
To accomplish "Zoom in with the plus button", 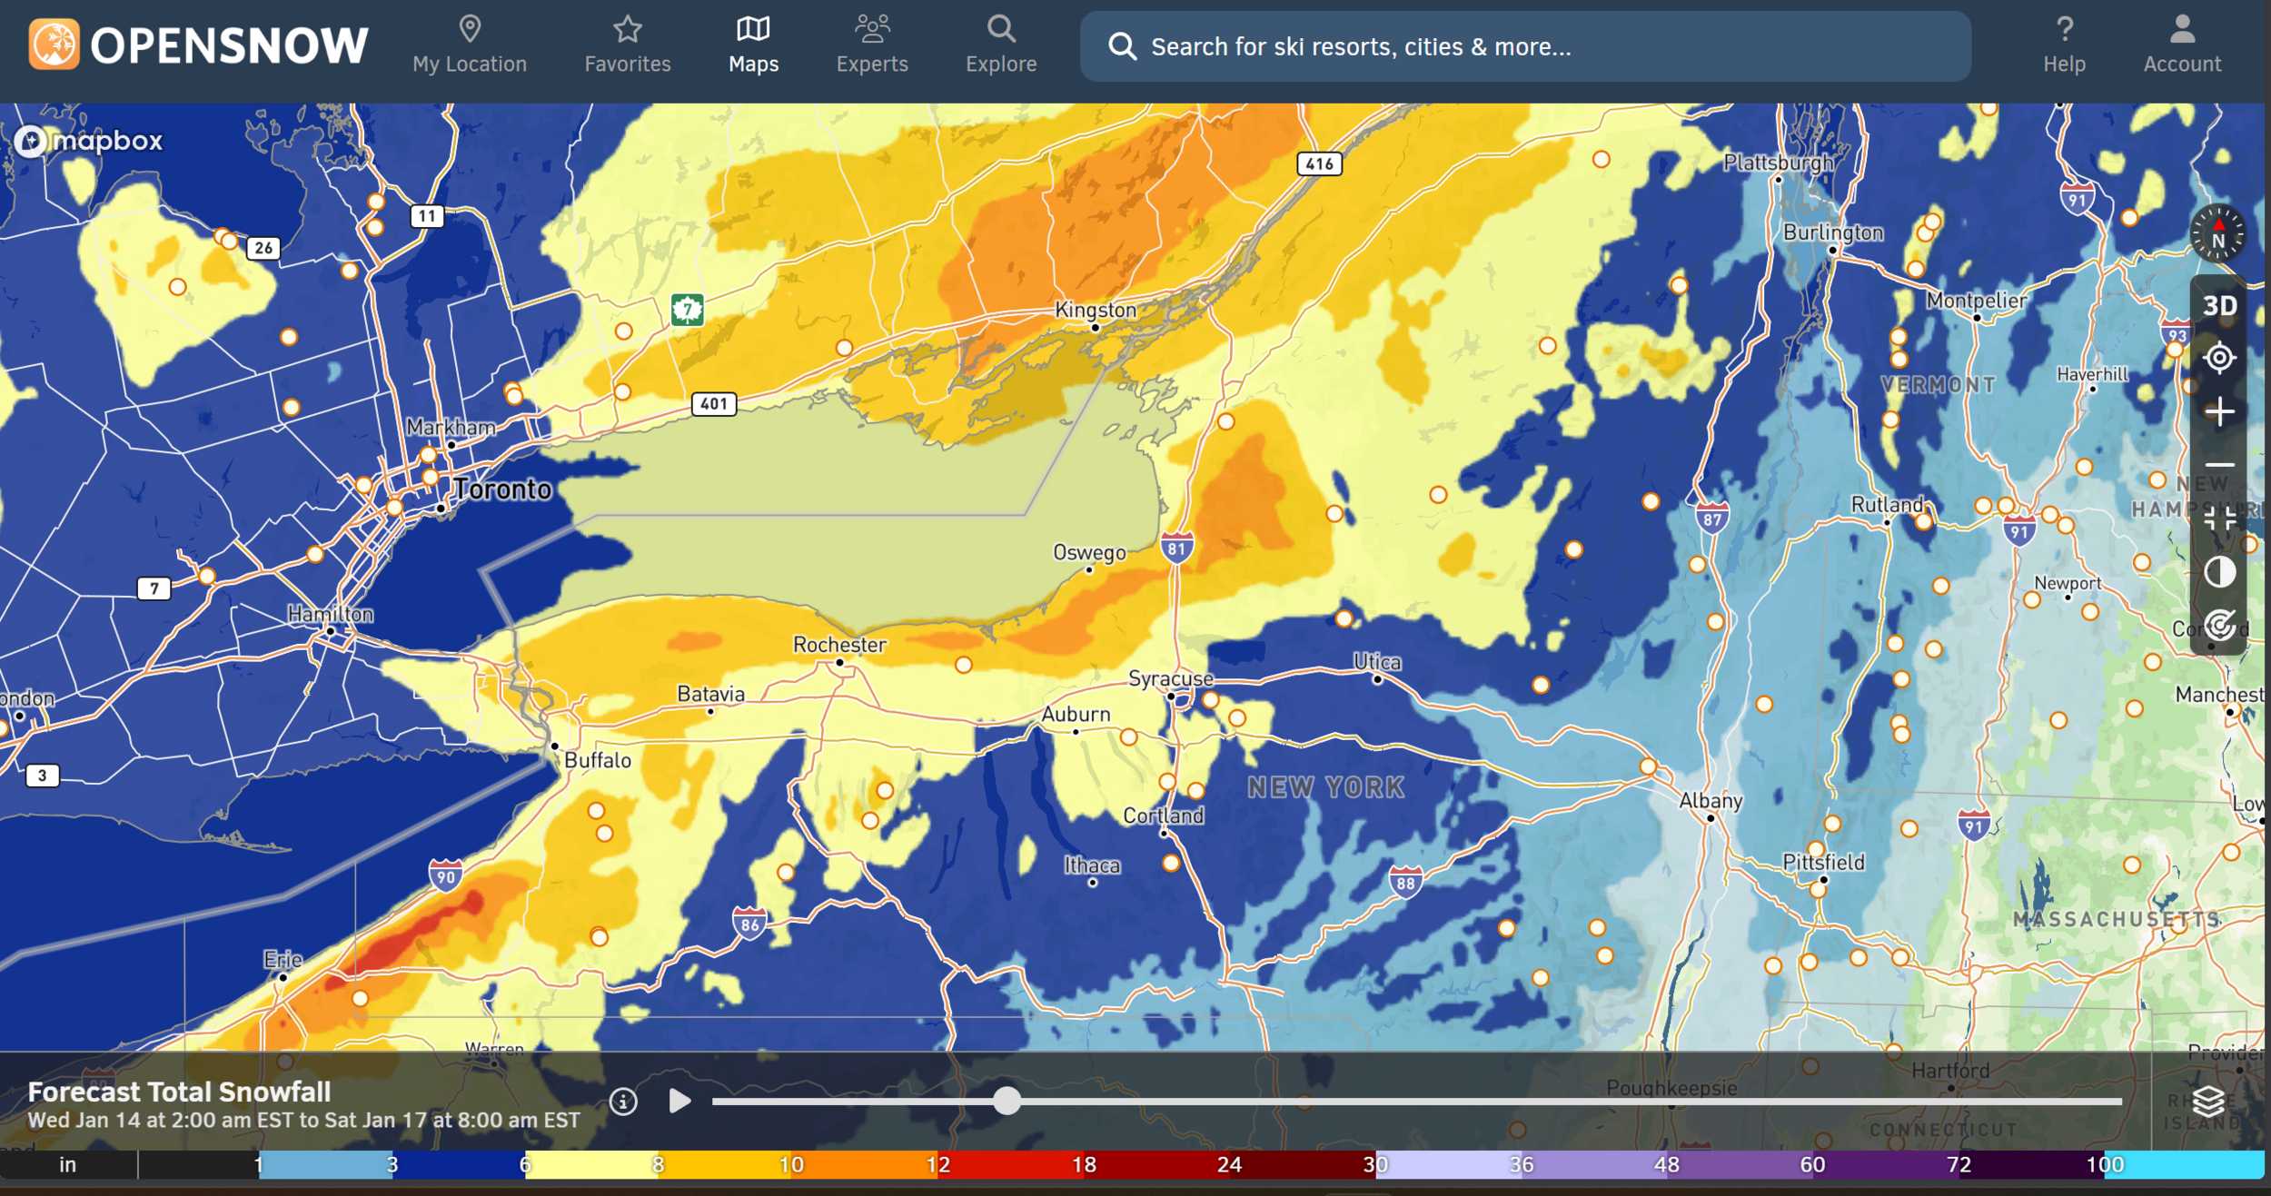I will tap(2219, 412).
